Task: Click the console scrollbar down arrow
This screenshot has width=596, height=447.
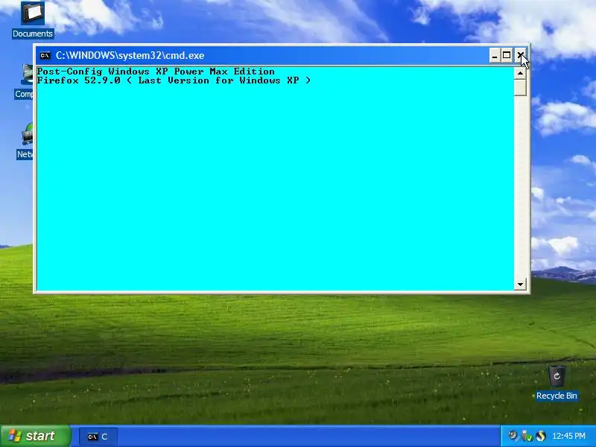Action: (x=520, y=284)
